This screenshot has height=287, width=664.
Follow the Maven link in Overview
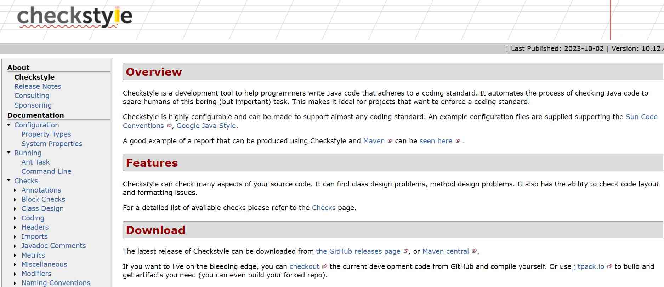[374, 141]
